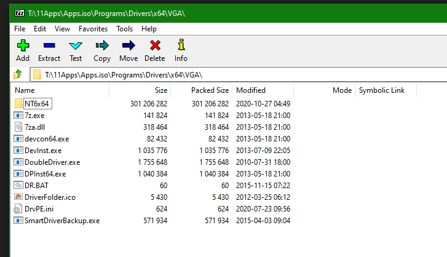The width and height of the screenshot is (447, 257).
Task: Sort files by Name column header
Action: click(60, 90)
